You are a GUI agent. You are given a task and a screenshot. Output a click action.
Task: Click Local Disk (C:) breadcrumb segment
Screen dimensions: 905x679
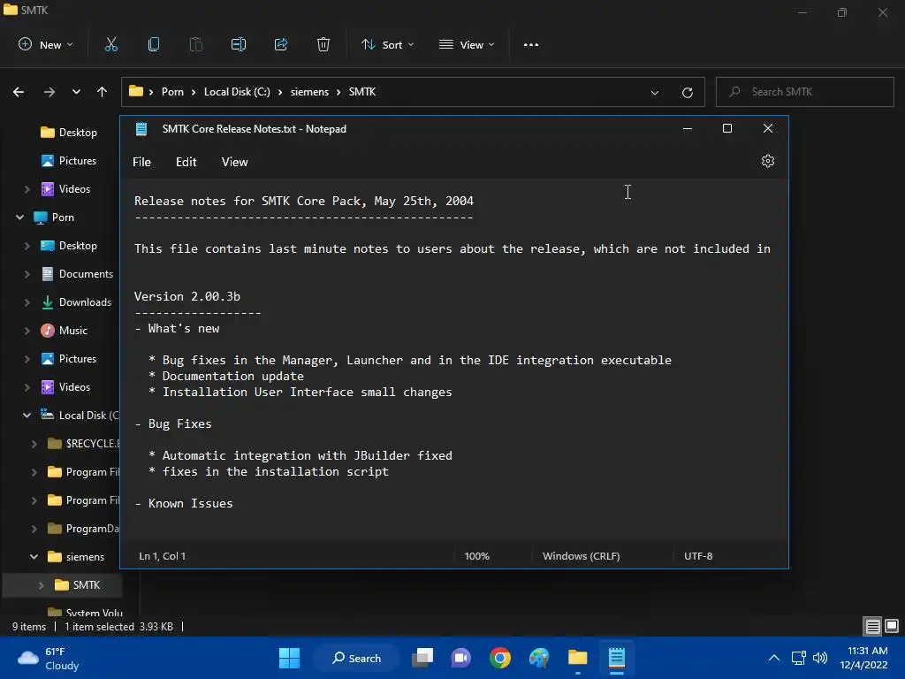coord(237,92)
